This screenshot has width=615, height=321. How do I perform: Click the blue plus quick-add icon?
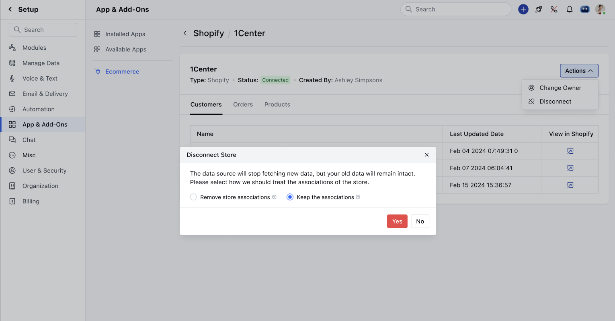coord(523,9)
